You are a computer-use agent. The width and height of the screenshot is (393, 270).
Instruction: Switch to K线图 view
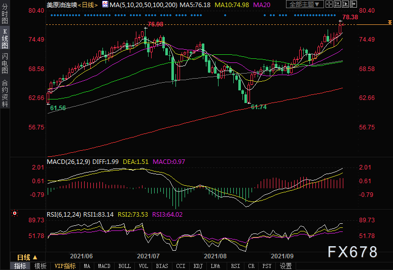click(x=5, y=39)
